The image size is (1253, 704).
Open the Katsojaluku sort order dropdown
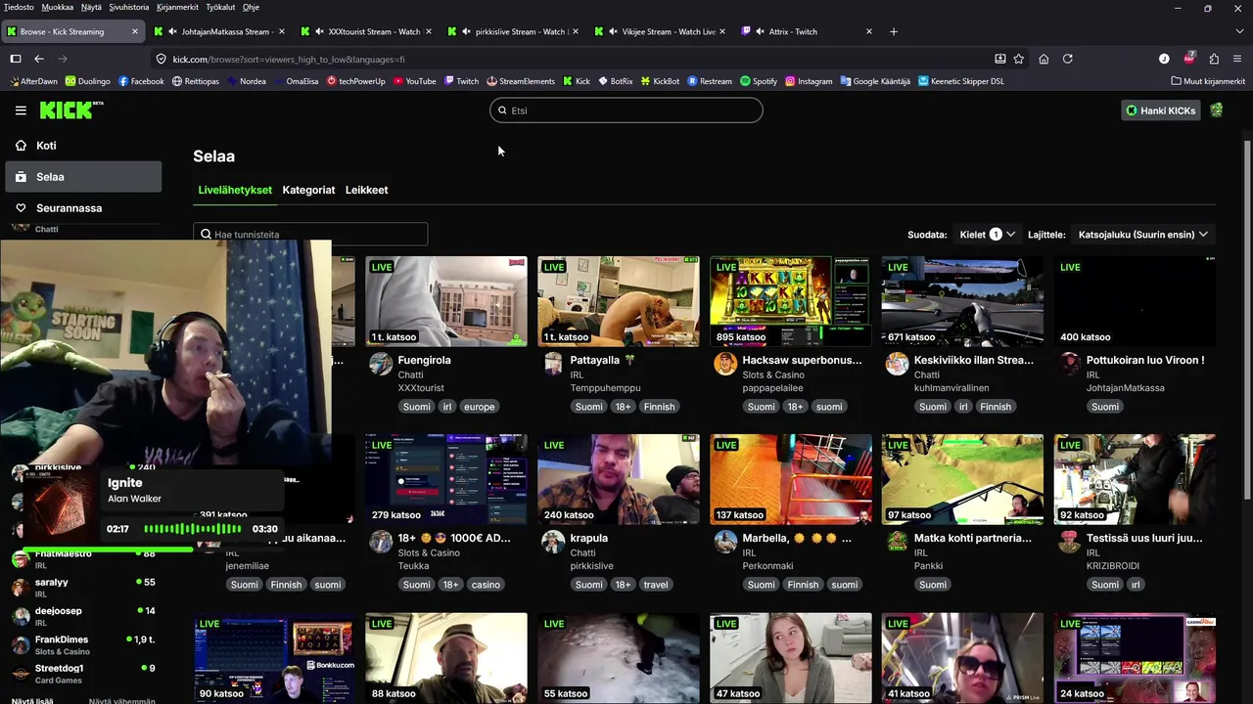(1143, 235)
